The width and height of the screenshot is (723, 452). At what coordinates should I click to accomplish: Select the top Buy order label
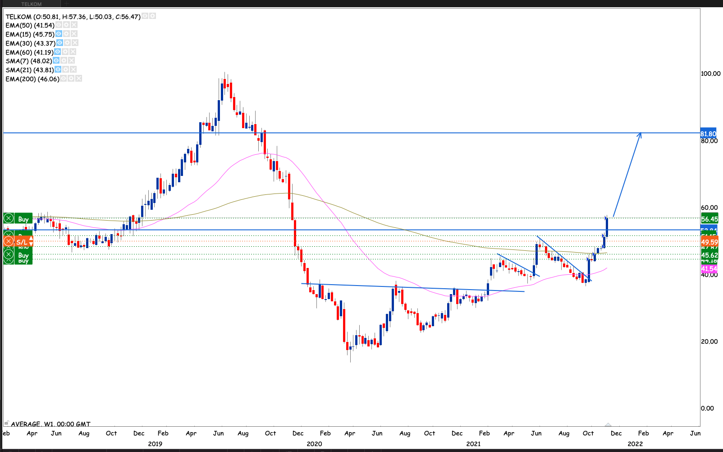click(x=23, y=219)
